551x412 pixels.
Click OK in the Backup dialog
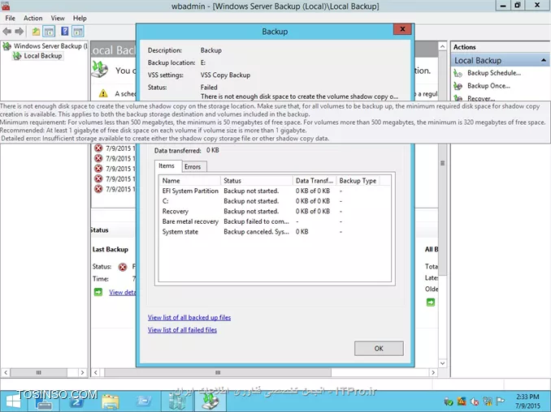[x=379, y=349]
